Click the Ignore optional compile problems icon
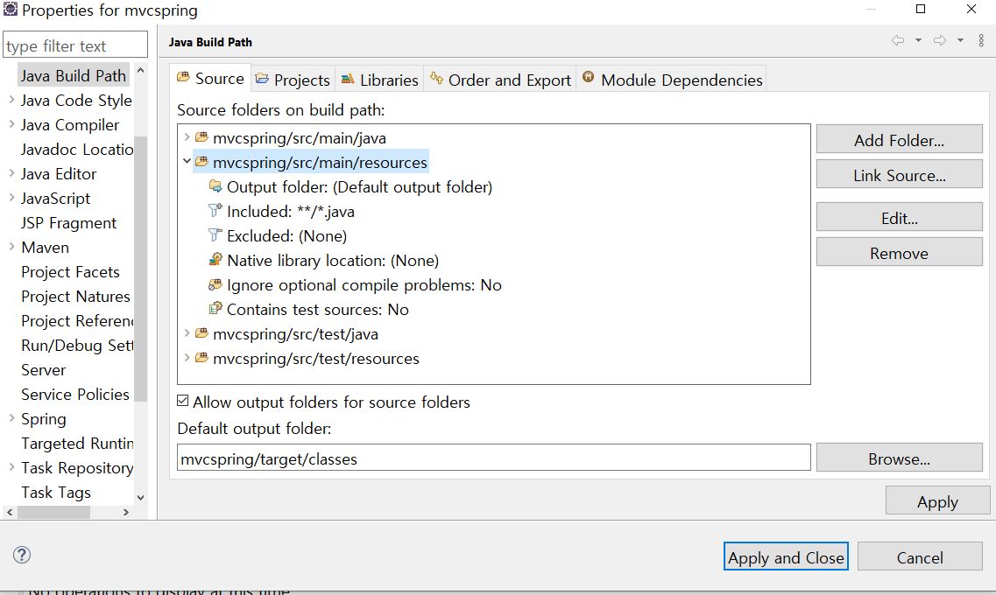The height and width of the screenshot is (595, 996). [x=215, y=283]
